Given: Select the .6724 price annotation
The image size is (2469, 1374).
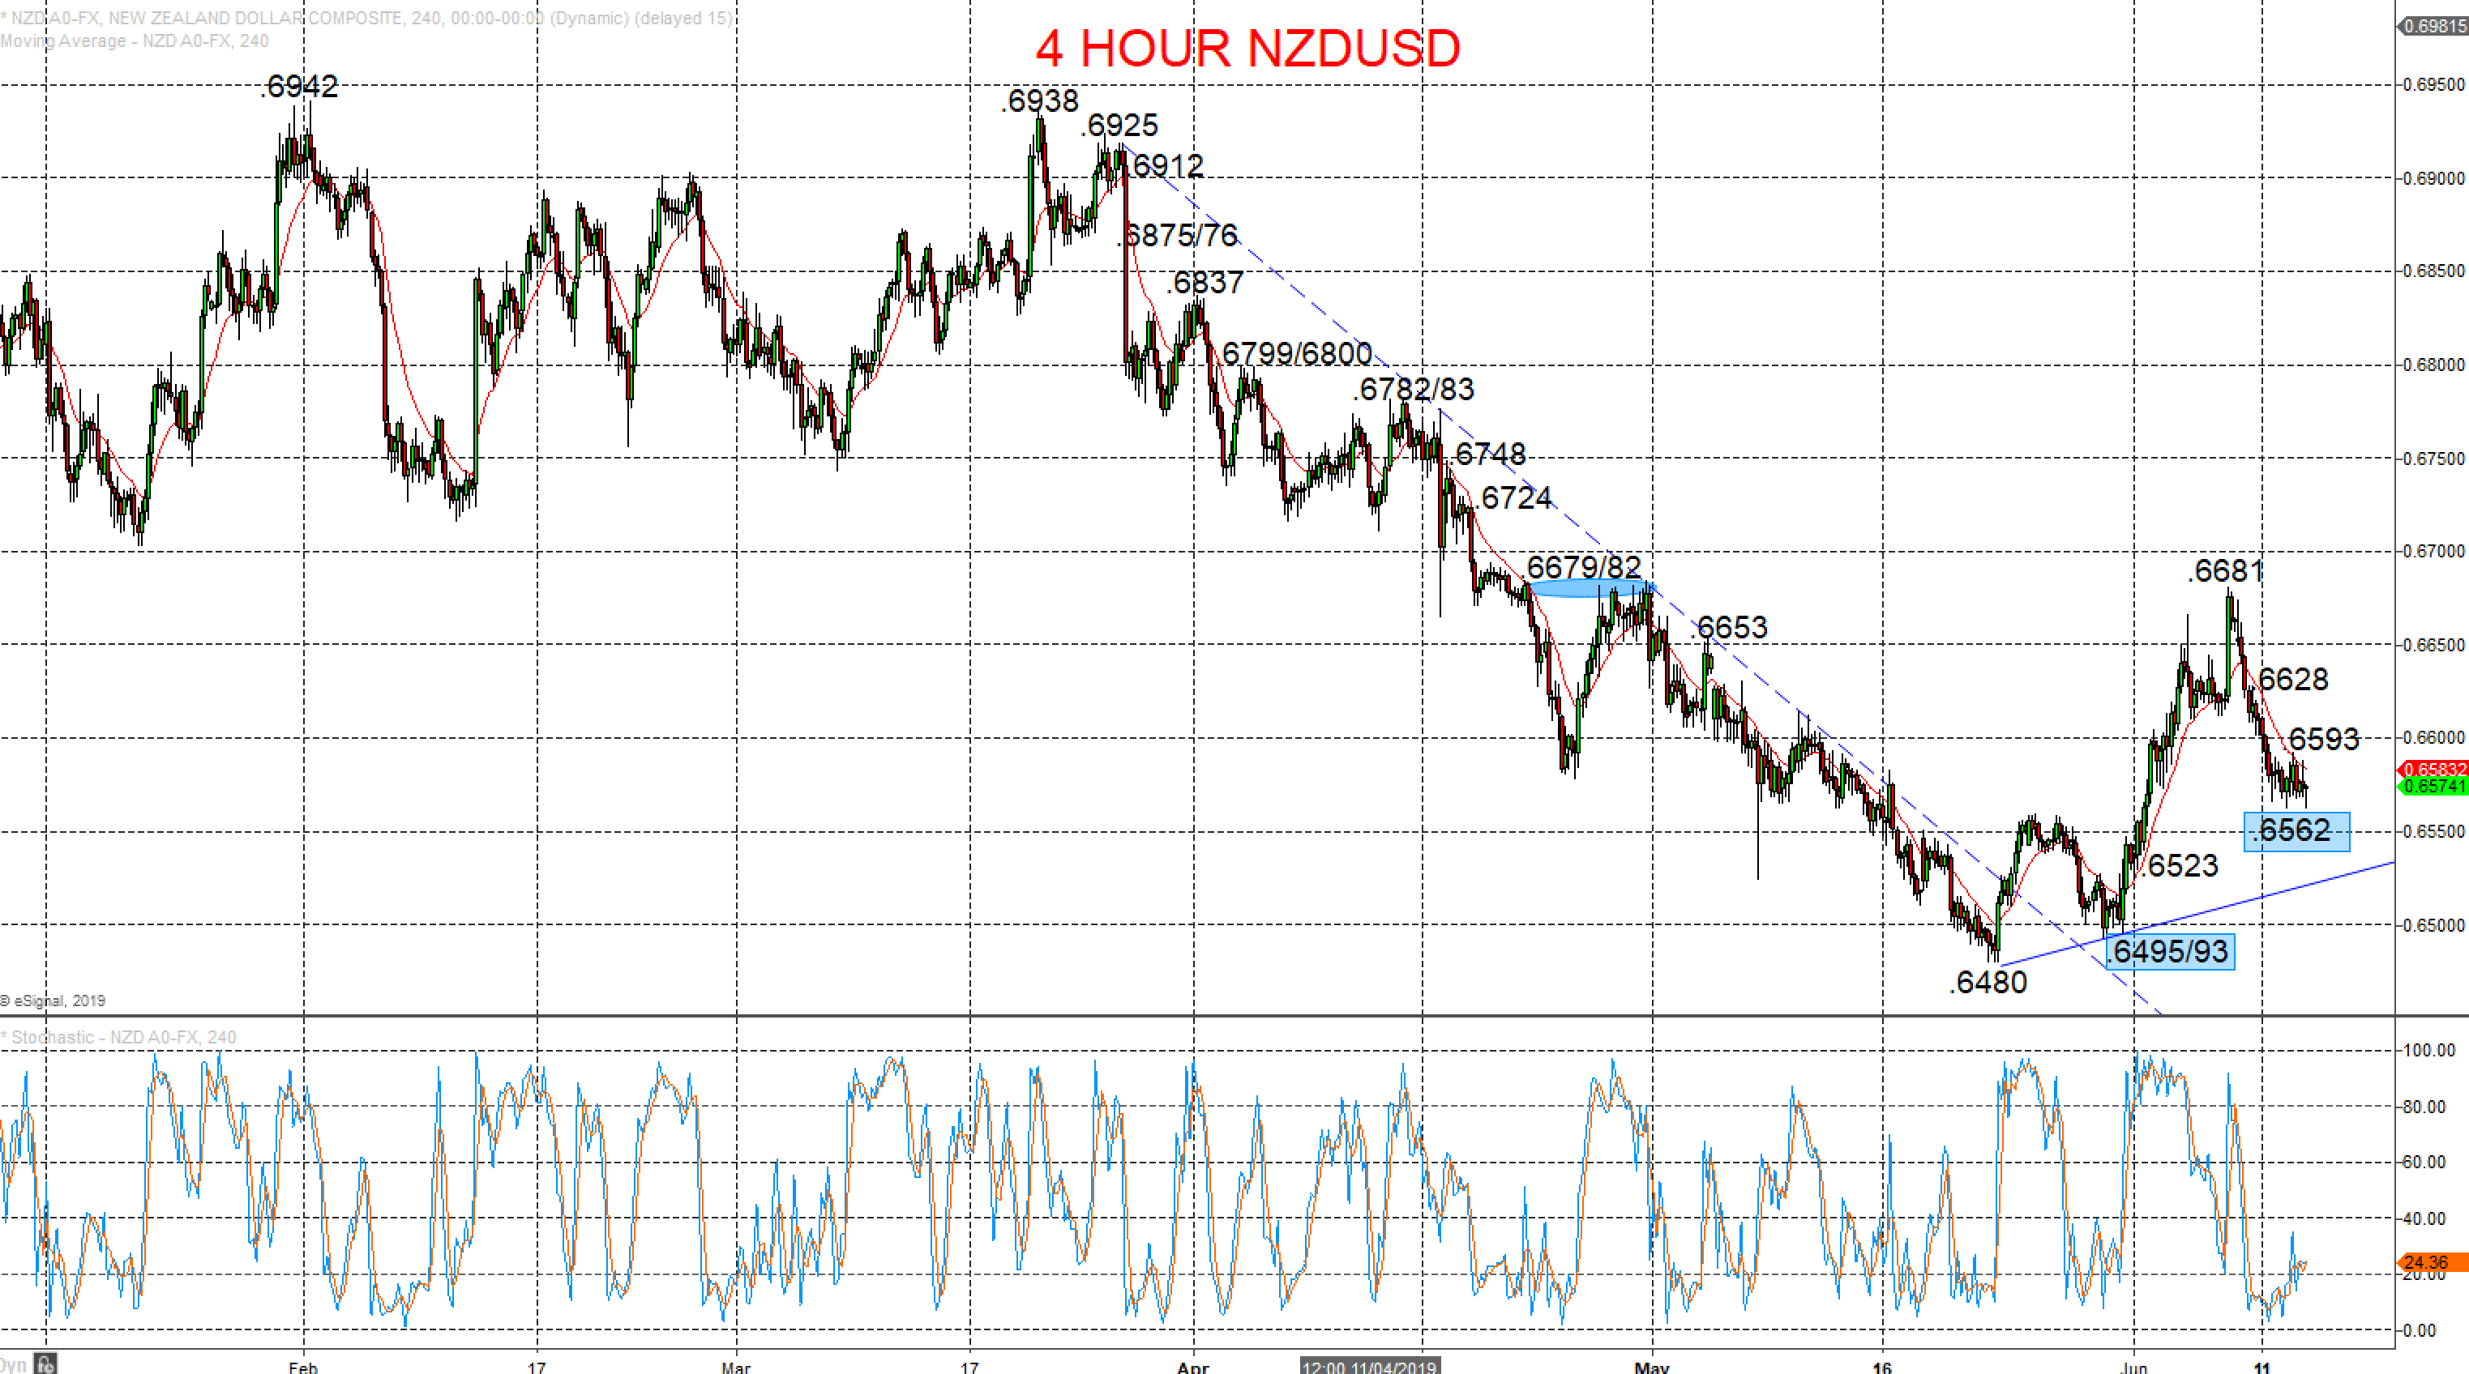Looking at the screenshot, I should (x=1513, y=498).
